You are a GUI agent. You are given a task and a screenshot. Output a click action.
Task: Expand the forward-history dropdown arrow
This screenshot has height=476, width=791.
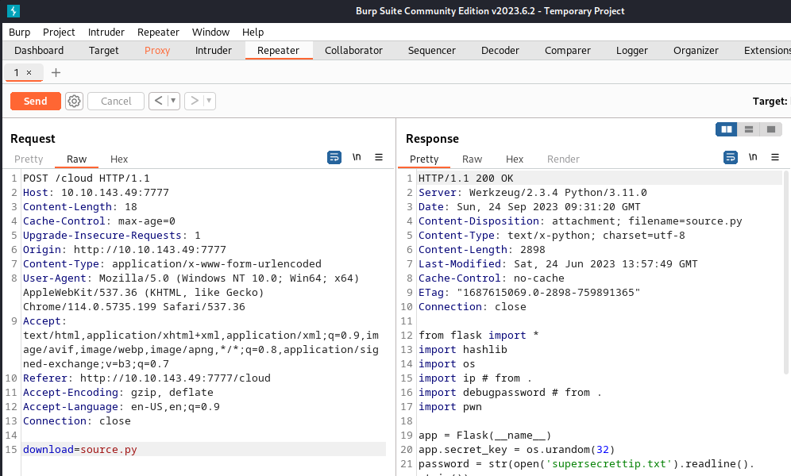click(209, 102)
